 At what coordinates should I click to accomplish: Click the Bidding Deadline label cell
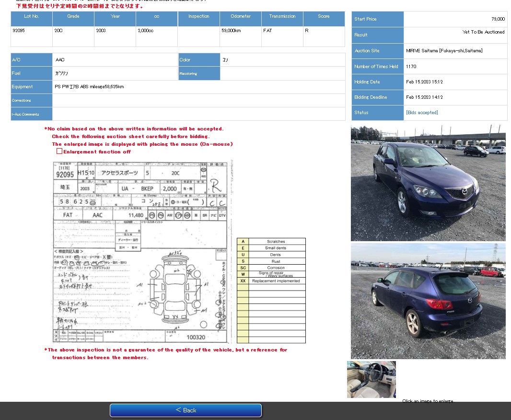point(377,97)
